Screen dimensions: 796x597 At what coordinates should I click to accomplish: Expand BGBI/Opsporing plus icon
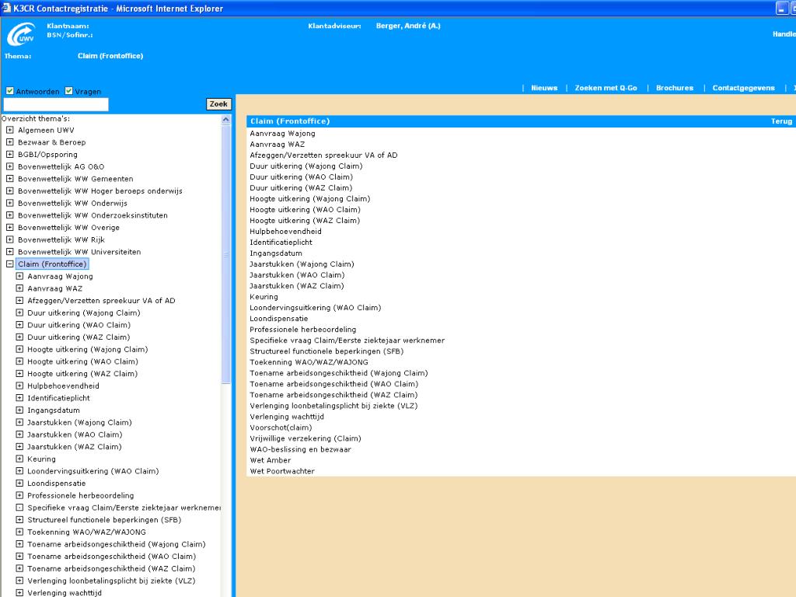coord(9,155)
